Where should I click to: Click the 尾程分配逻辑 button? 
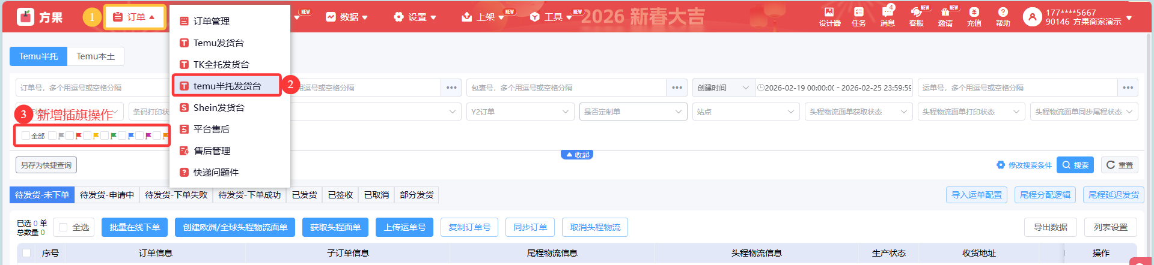coord(1045,195)
